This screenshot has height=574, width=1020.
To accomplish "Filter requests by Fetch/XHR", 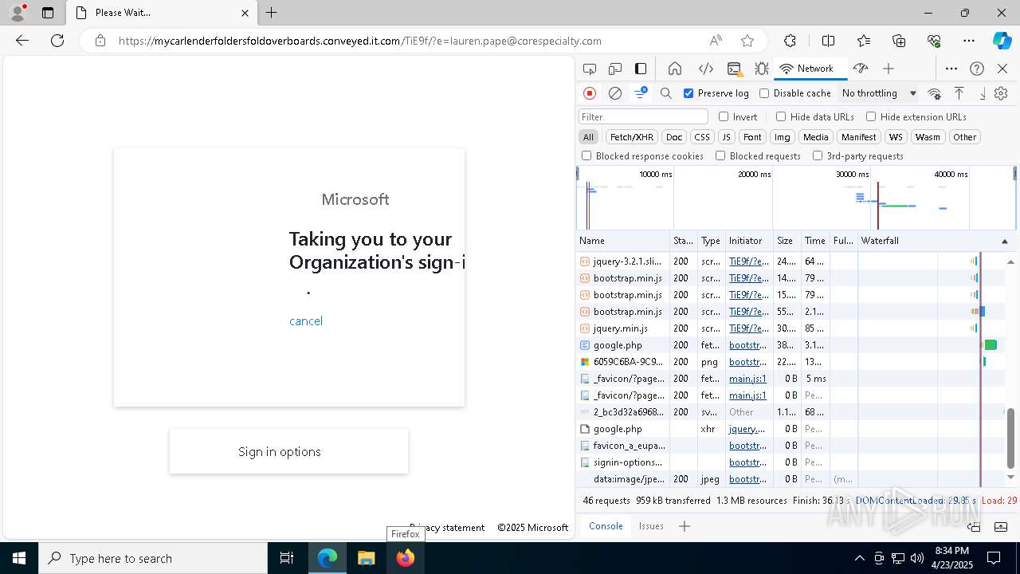I will (632, 137).
